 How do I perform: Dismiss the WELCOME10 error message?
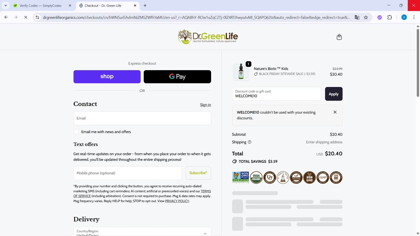pyautogui.click(x=335, y=112)
